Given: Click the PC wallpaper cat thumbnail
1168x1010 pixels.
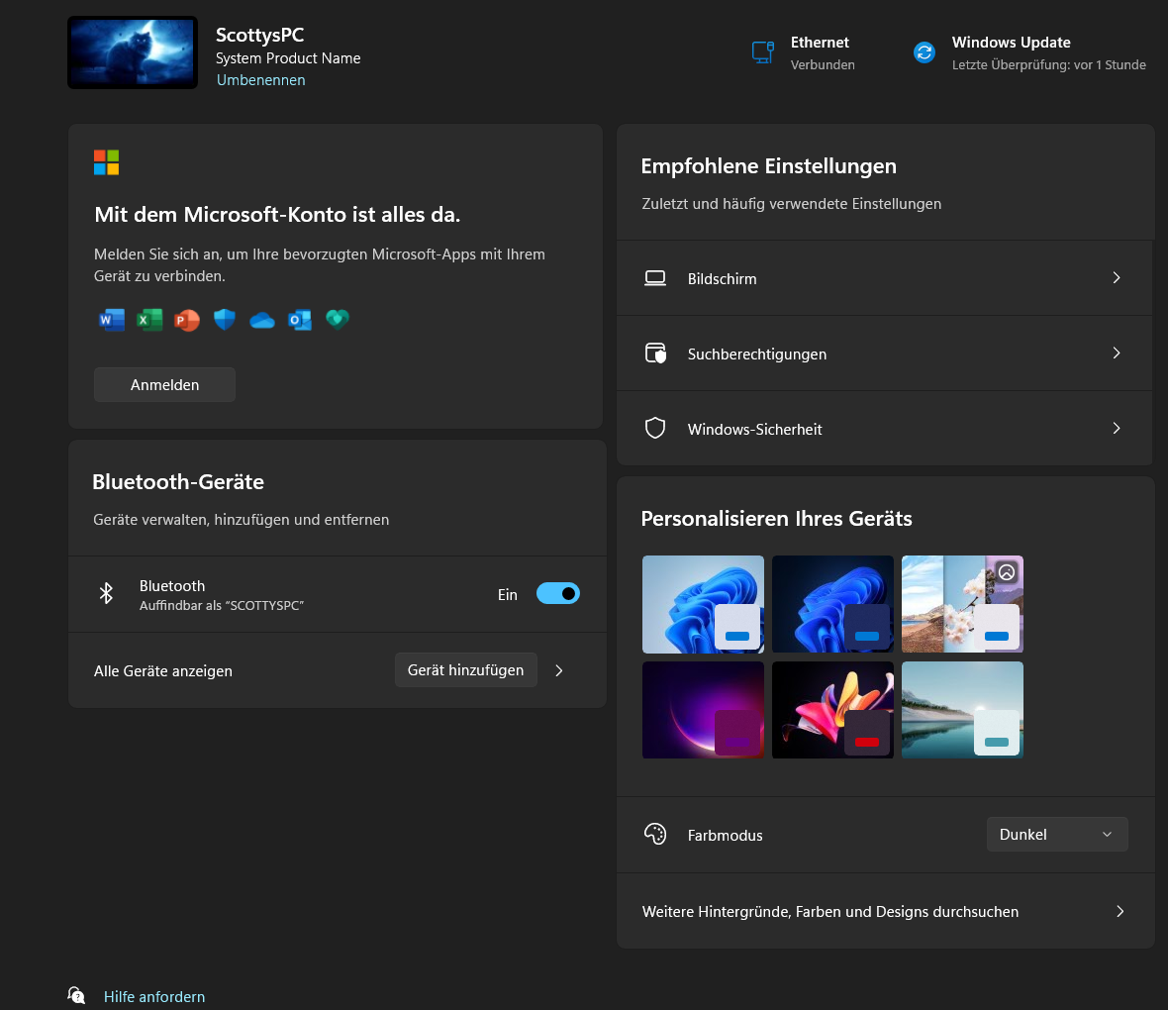Looking at the screenshot, I should 133,52.
